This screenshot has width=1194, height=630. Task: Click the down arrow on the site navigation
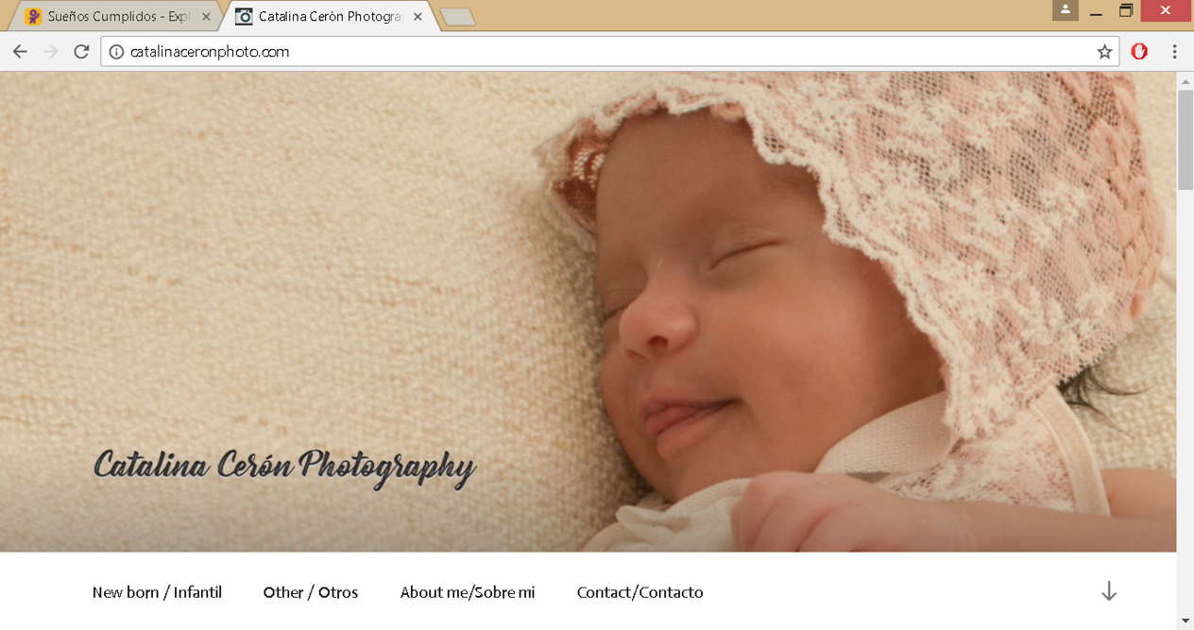click(1109, 592)
